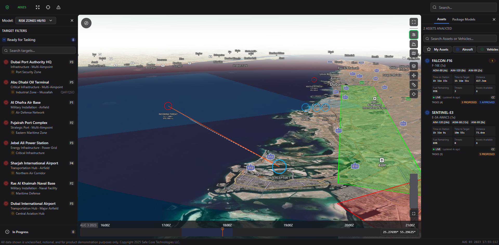Toggle the Vehicles filter chip
Viewport: 499px width, 245px height.
pyautogui.click(x=489, y=50)
